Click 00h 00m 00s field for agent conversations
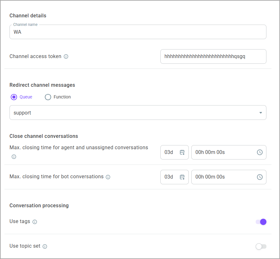 click(229, 152)
